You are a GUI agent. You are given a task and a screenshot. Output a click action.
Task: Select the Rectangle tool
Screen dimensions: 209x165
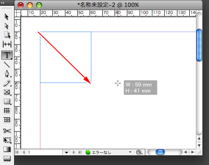click(x=7, y=101)
